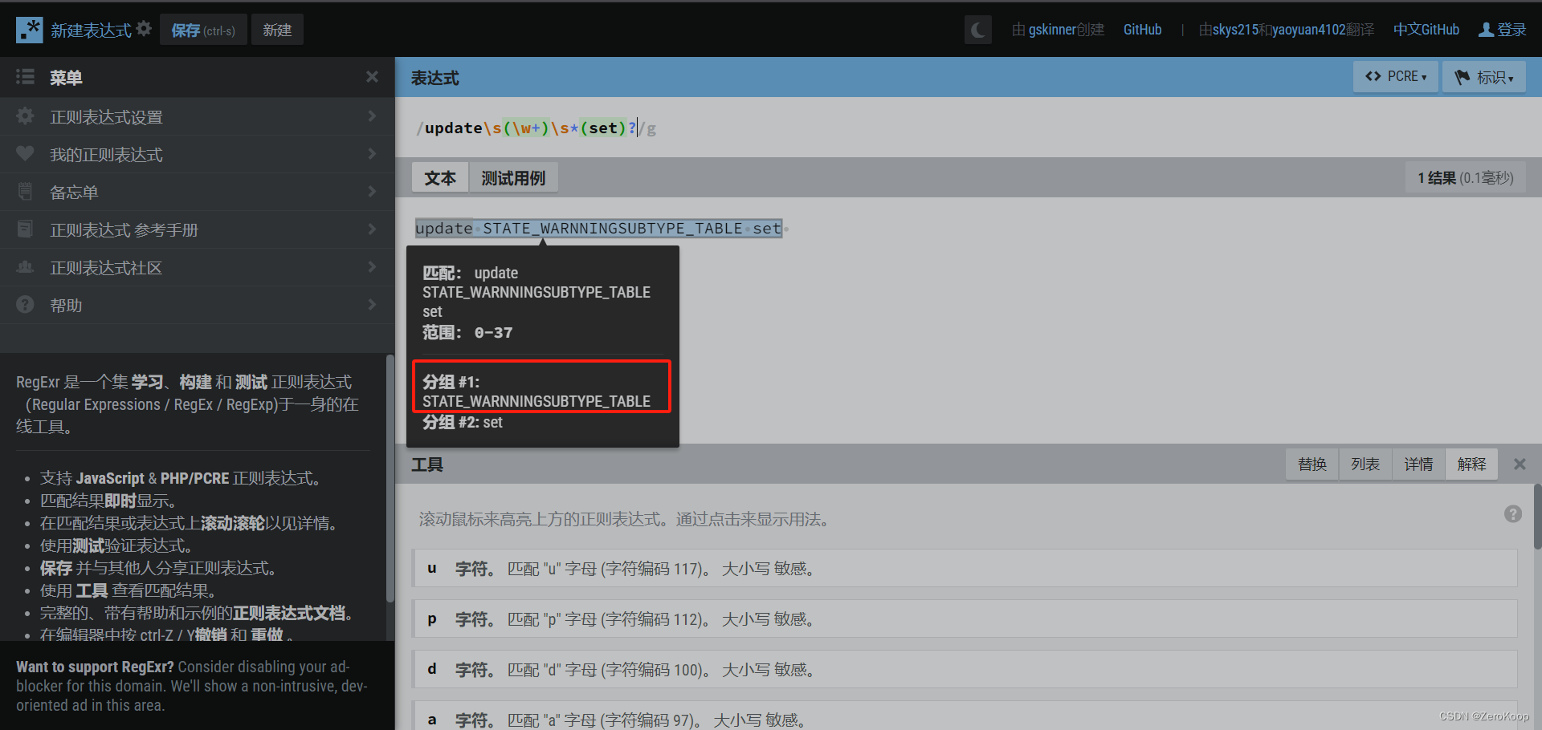Click explanation row for character p

(965, 618)
